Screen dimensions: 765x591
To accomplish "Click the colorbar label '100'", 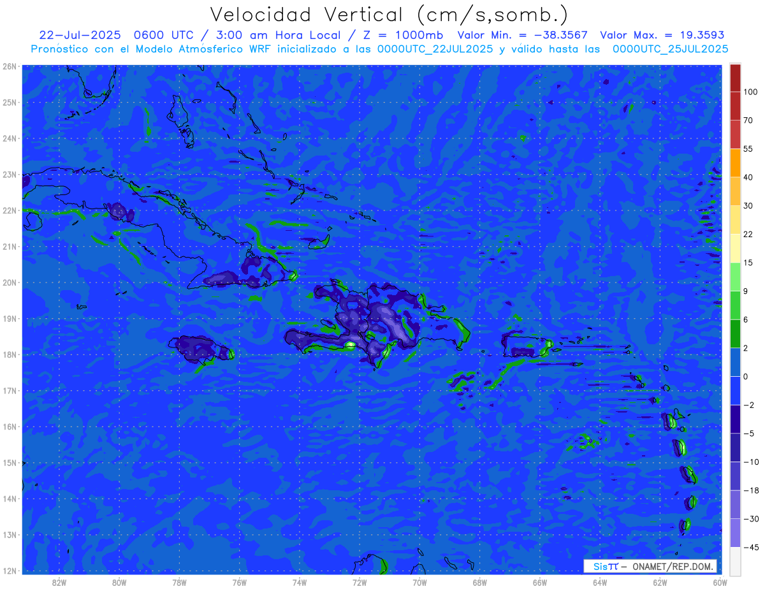I will (x=750, y=92).
